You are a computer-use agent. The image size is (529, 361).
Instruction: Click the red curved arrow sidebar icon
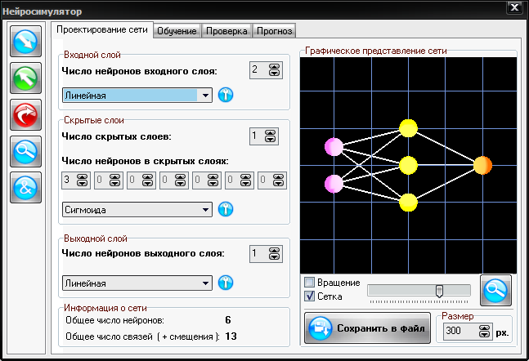[26, 115]
